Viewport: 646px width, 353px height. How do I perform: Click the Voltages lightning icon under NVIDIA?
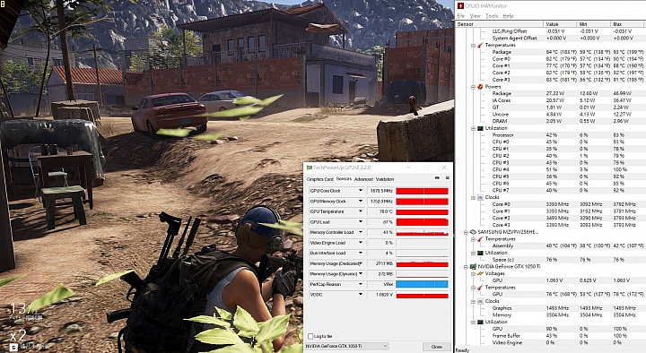480,273
